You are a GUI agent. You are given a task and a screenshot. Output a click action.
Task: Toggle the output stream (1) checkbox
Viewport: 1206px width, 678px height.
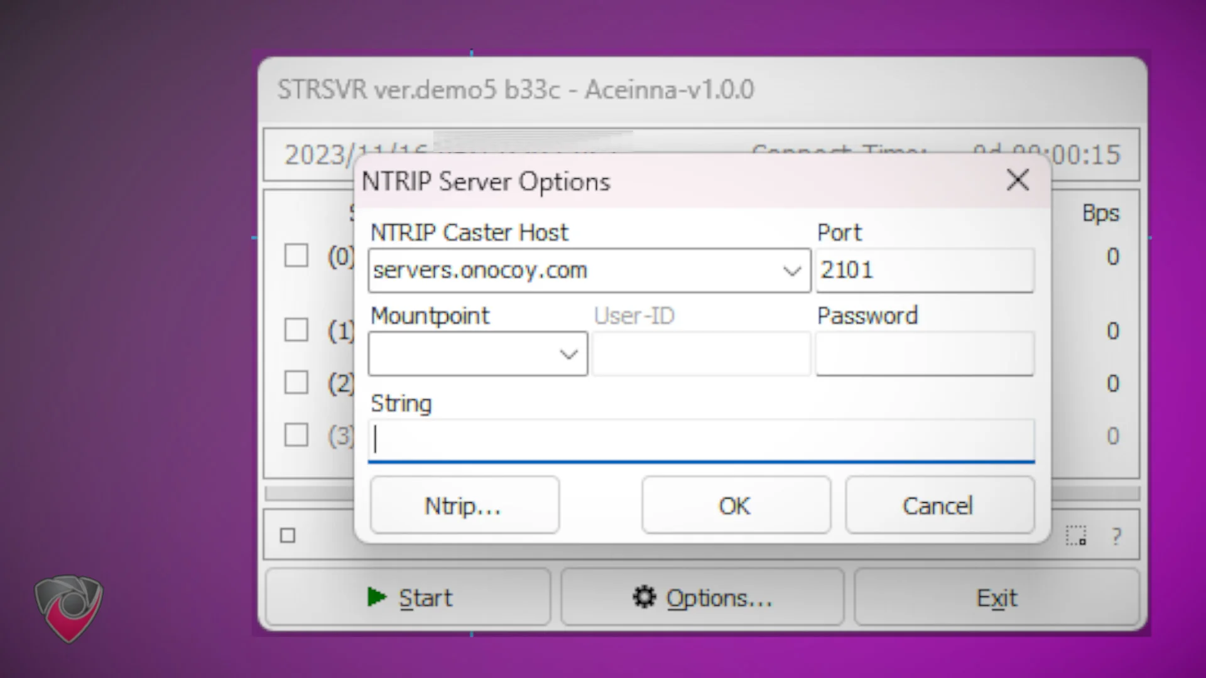[296, 330]
